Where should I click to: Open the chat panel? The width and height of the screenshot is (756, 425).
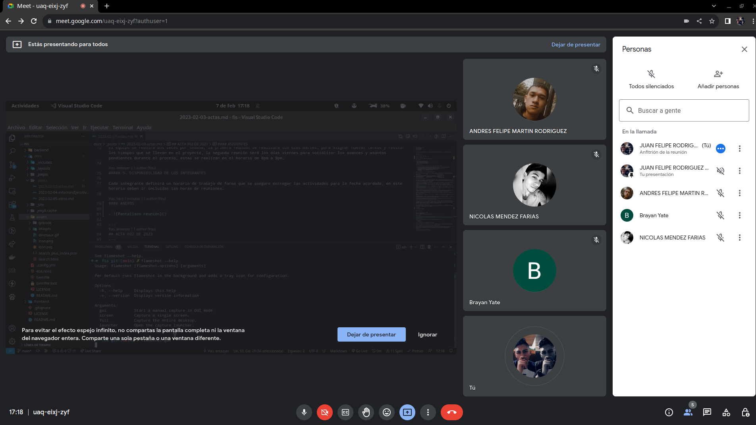[x=707, y=412]
